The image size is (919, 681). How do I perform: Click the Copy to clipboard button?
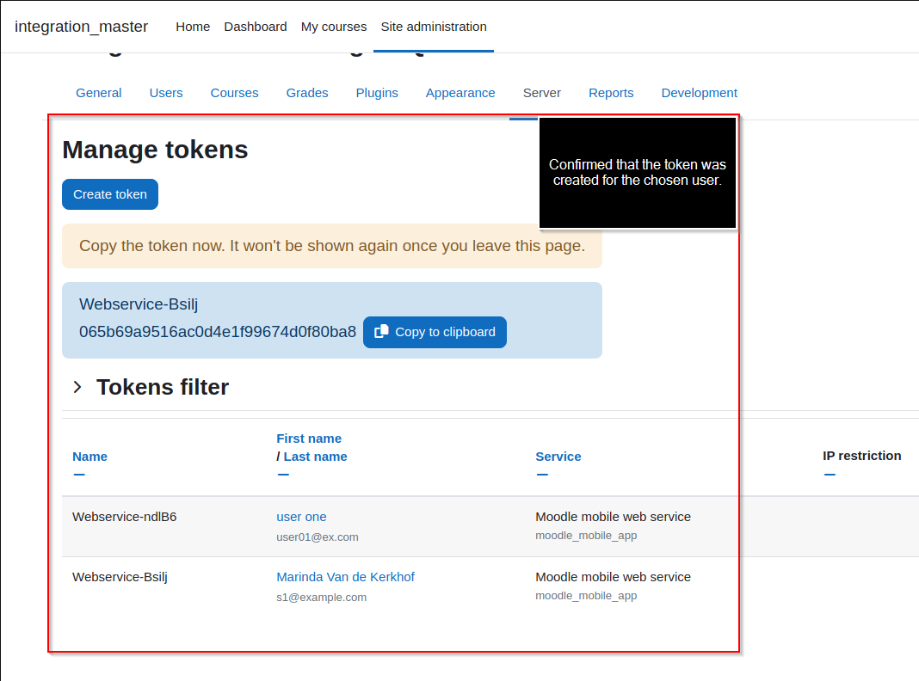click(435, 332)
